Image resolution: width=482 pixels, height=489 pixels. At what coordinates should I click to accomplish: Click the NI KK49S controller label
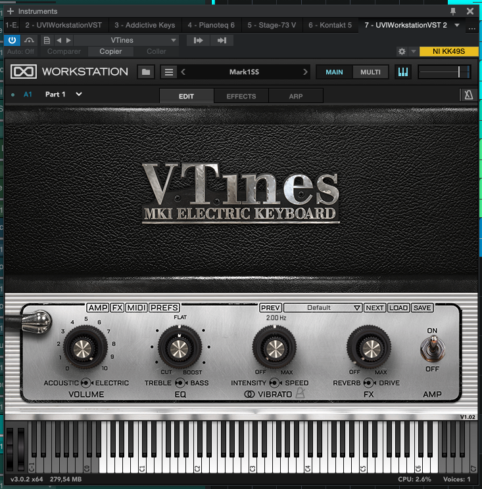pos(448,51)
